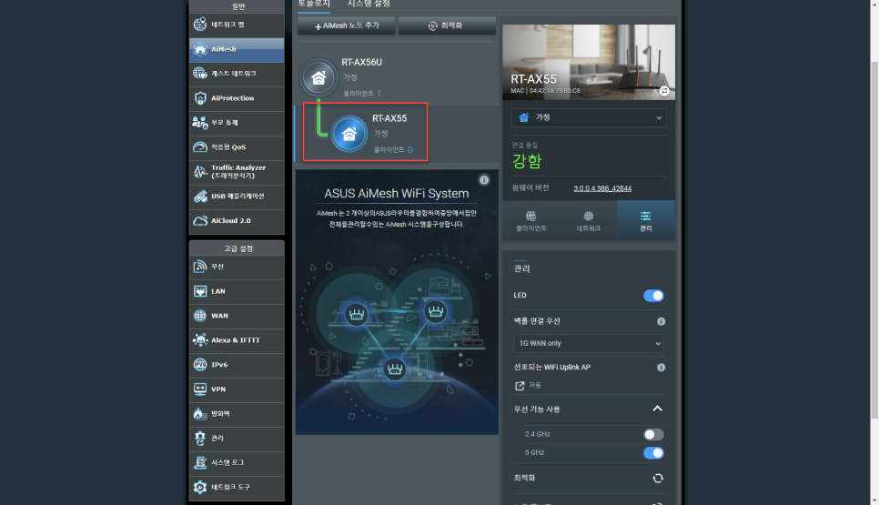The width and height of the screenshot is (879, 505).
Task: Open the network map menu icon
Action: click(200, 25)
